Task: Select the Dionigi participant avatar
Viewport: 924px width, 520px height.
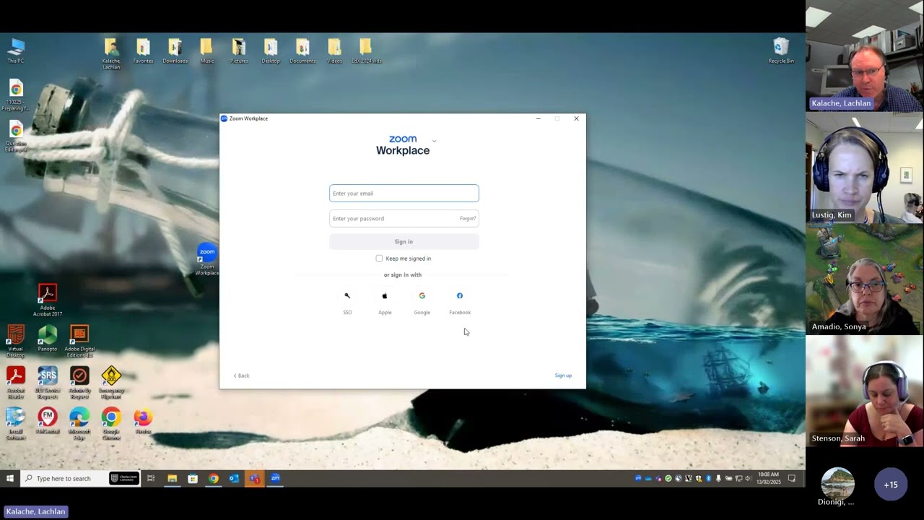Action: pos(837,484)
